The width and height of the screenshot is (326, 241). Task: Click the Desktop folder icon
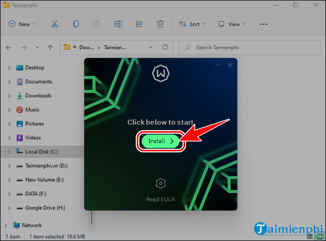20,68
